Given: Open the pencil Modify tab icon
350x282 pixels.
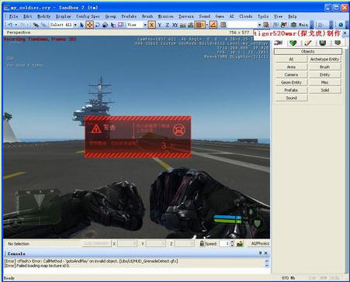Looking at the screenshot, I should tap(307, 43).
